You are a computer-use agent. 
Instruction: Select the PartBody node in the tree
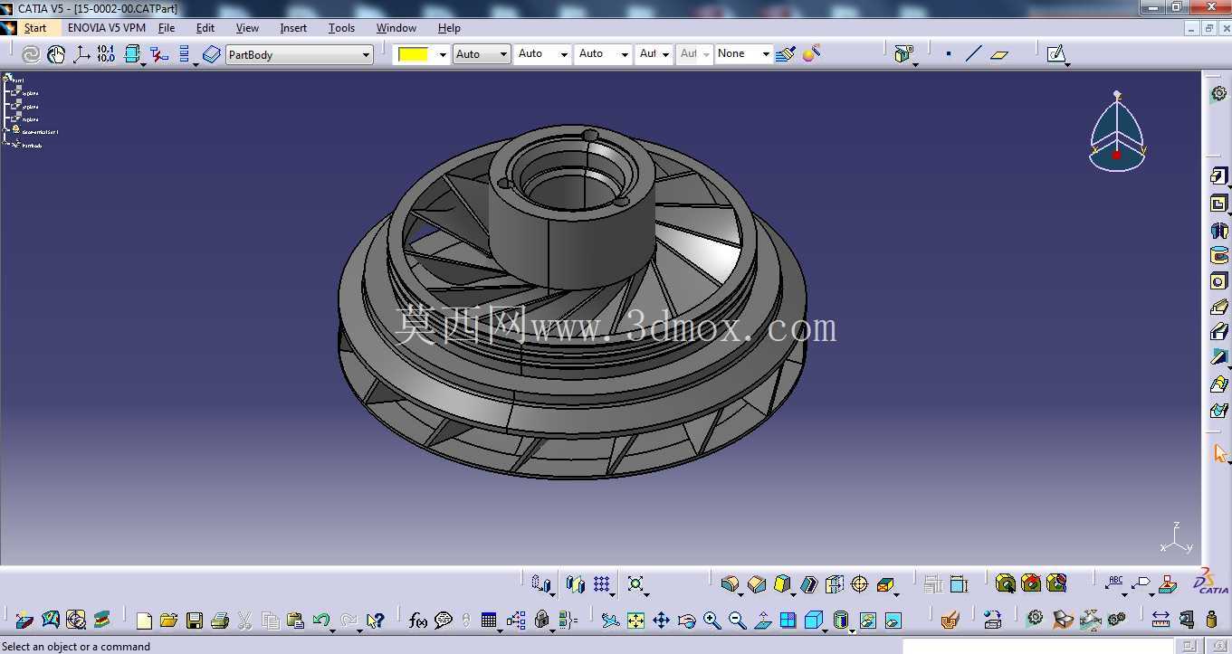point(27,145)
